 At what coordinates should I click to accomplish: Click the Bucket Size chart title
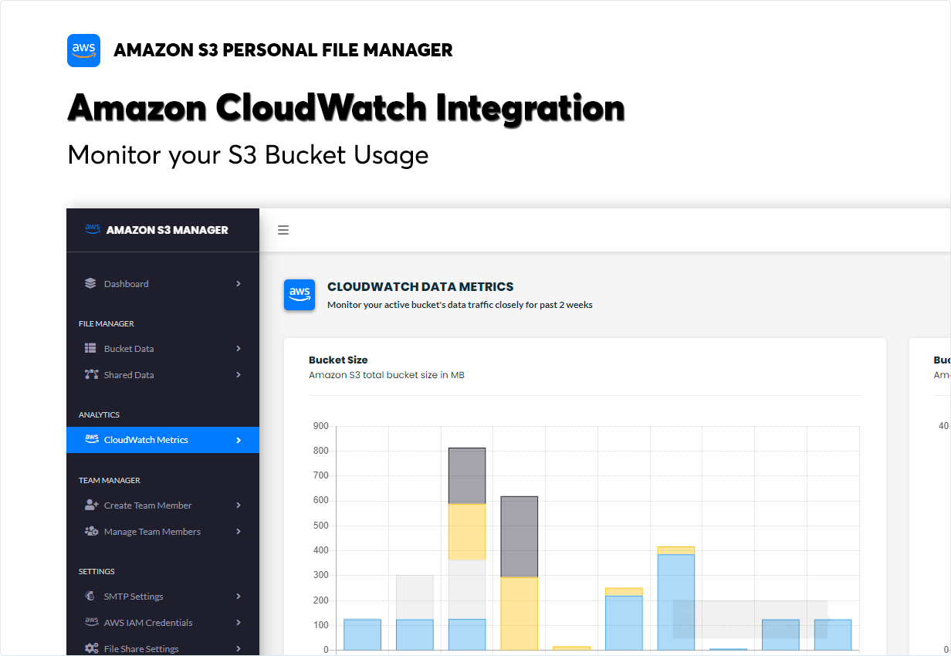tap(338, 360)
